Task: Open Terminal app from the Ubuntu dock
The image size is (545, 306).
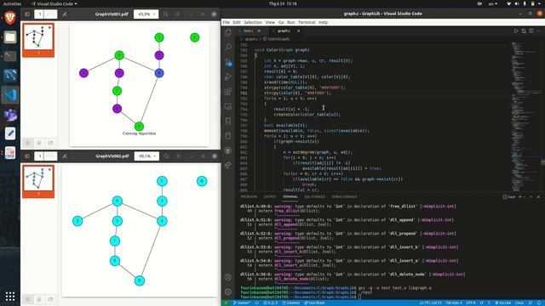Action: click(10, 56)
